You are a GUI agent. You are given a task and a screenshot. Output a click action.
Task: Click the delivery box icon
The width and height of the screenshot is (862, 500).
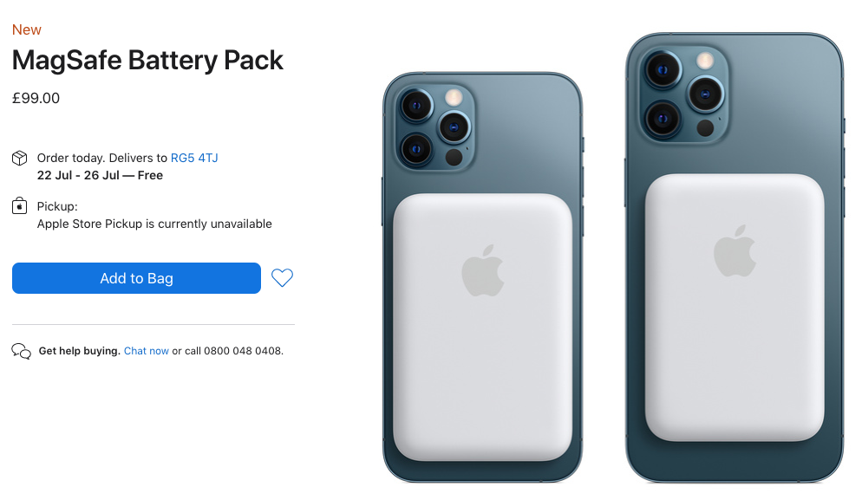pos(19,159)
